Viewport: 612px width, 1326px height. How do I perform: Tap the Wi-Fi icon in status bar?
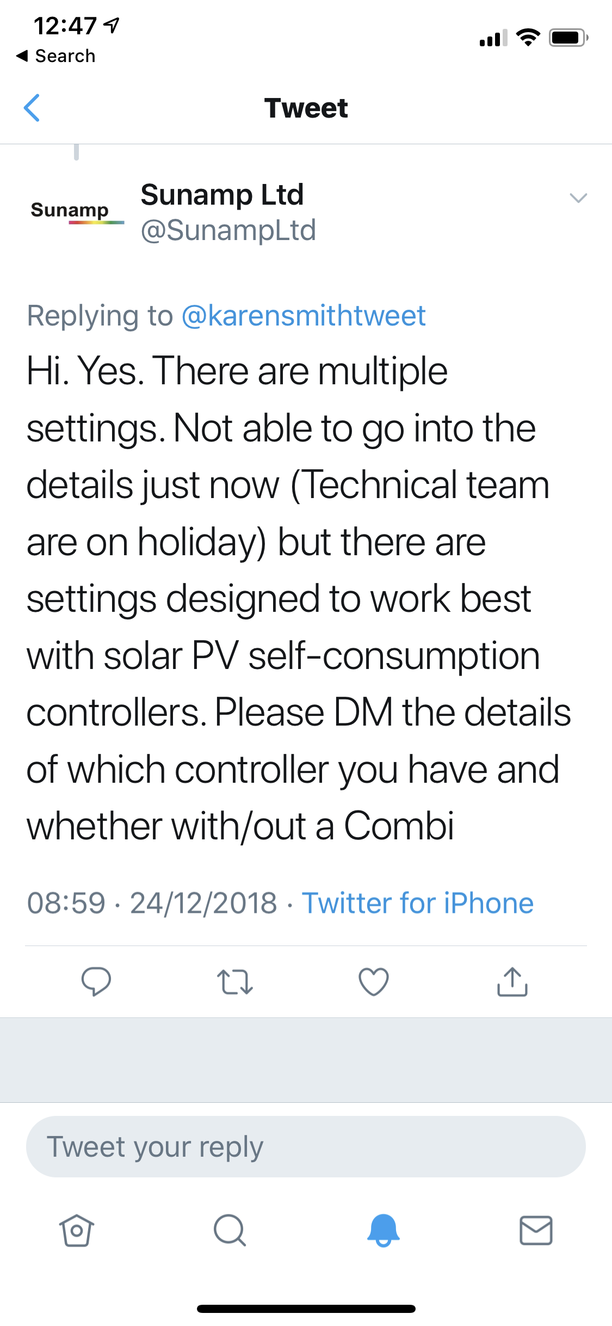click(528, 37)
